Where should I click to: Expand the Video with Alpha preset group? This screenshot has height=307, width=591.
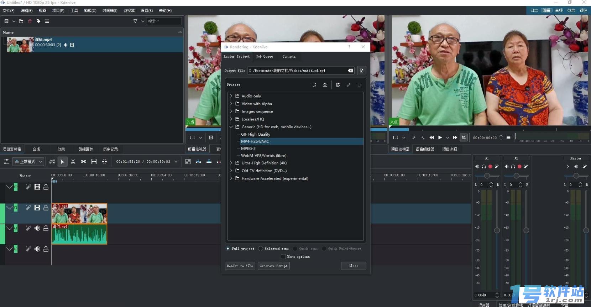231,104
